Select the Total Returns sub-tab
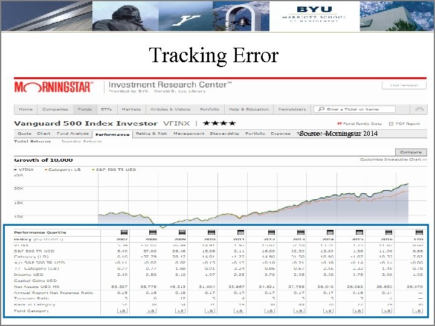 coord(33,141)
